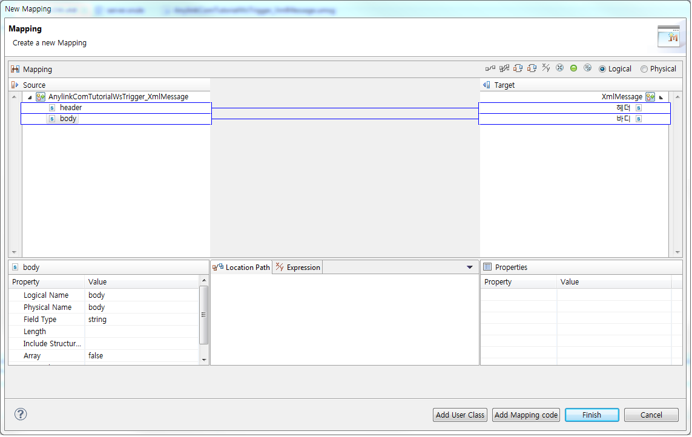
Task: Open the Expression editor toolbar icon
Action: point(547,68)
